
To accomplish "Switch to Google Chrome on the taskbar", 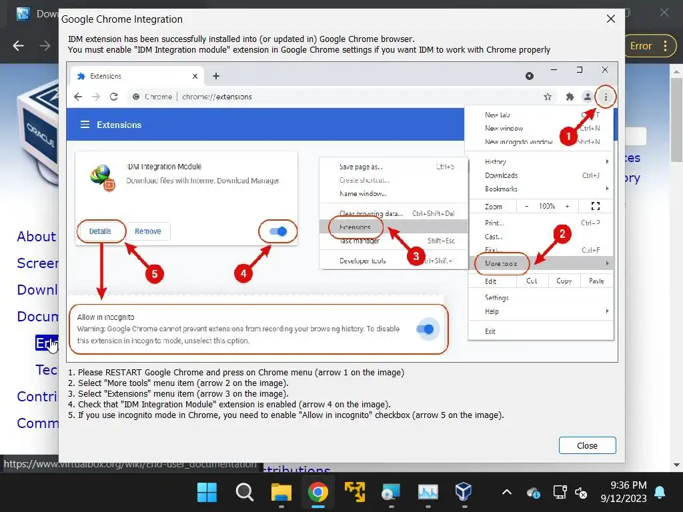I will click(318, 493).
